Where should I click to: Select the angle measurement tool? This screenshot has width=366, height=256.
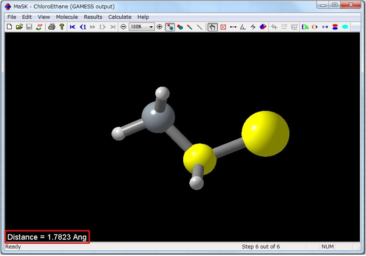point(243,27)
